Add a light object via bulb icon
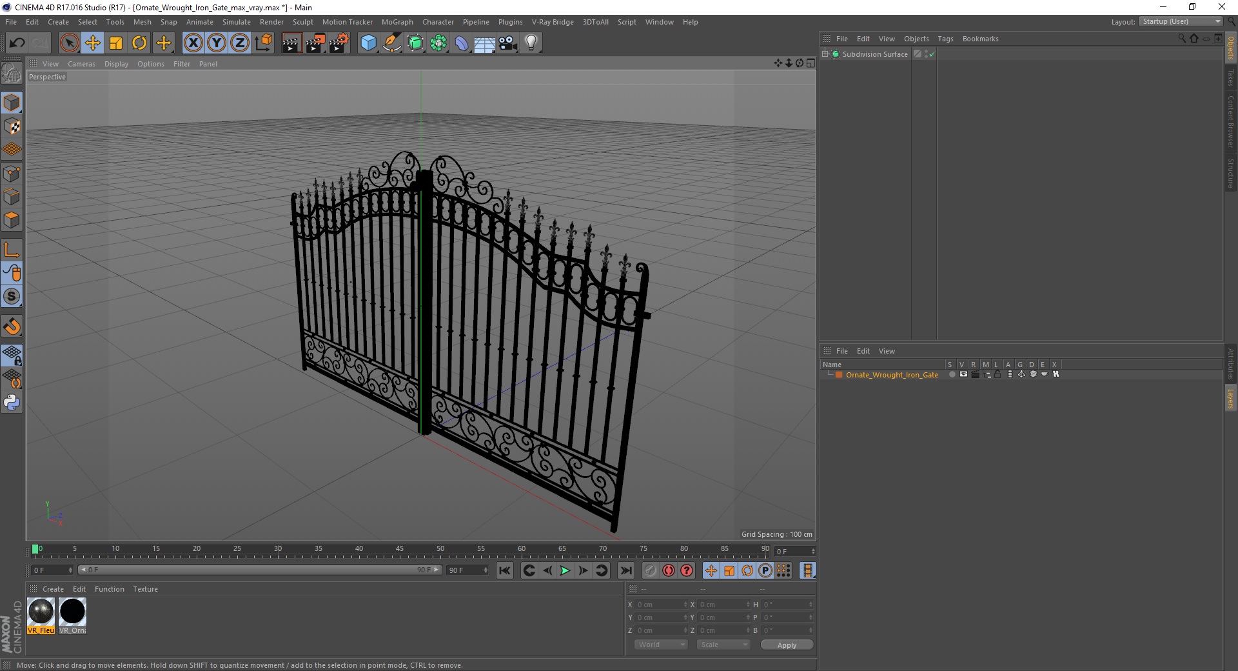This screenshot has height=671, width=1238. tap(531, 43)
